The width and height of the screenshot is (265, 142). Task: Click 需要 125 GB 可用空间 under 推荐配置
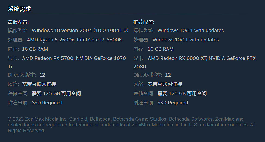(182, 93)
